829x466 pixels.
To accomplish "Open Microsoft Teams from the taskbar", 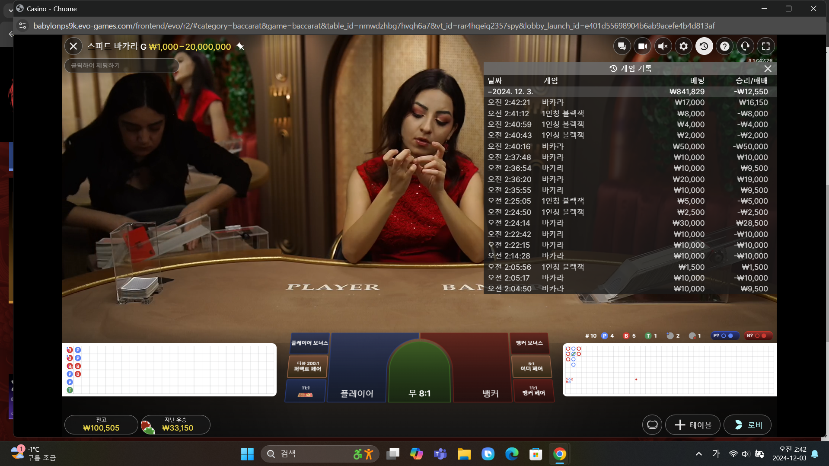I will 440,454.
